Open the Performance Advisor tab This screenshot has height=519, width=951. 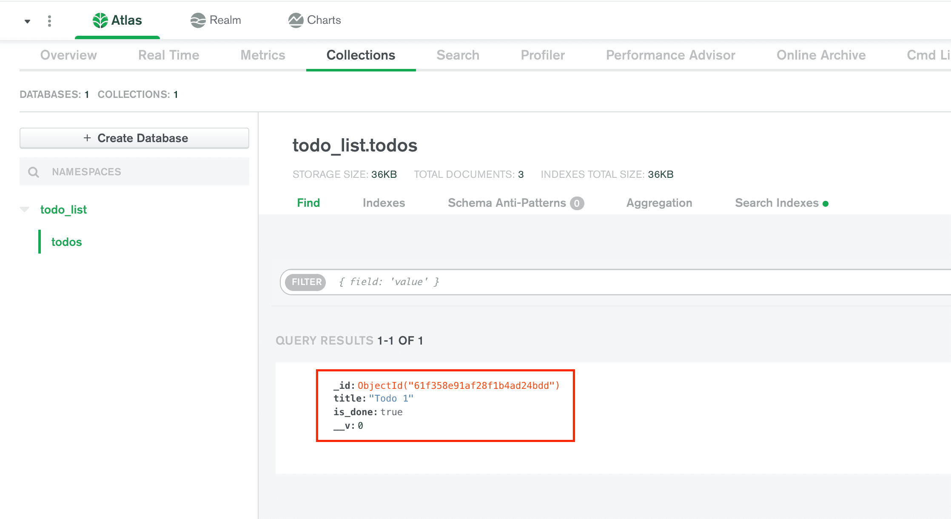(671, 55)
